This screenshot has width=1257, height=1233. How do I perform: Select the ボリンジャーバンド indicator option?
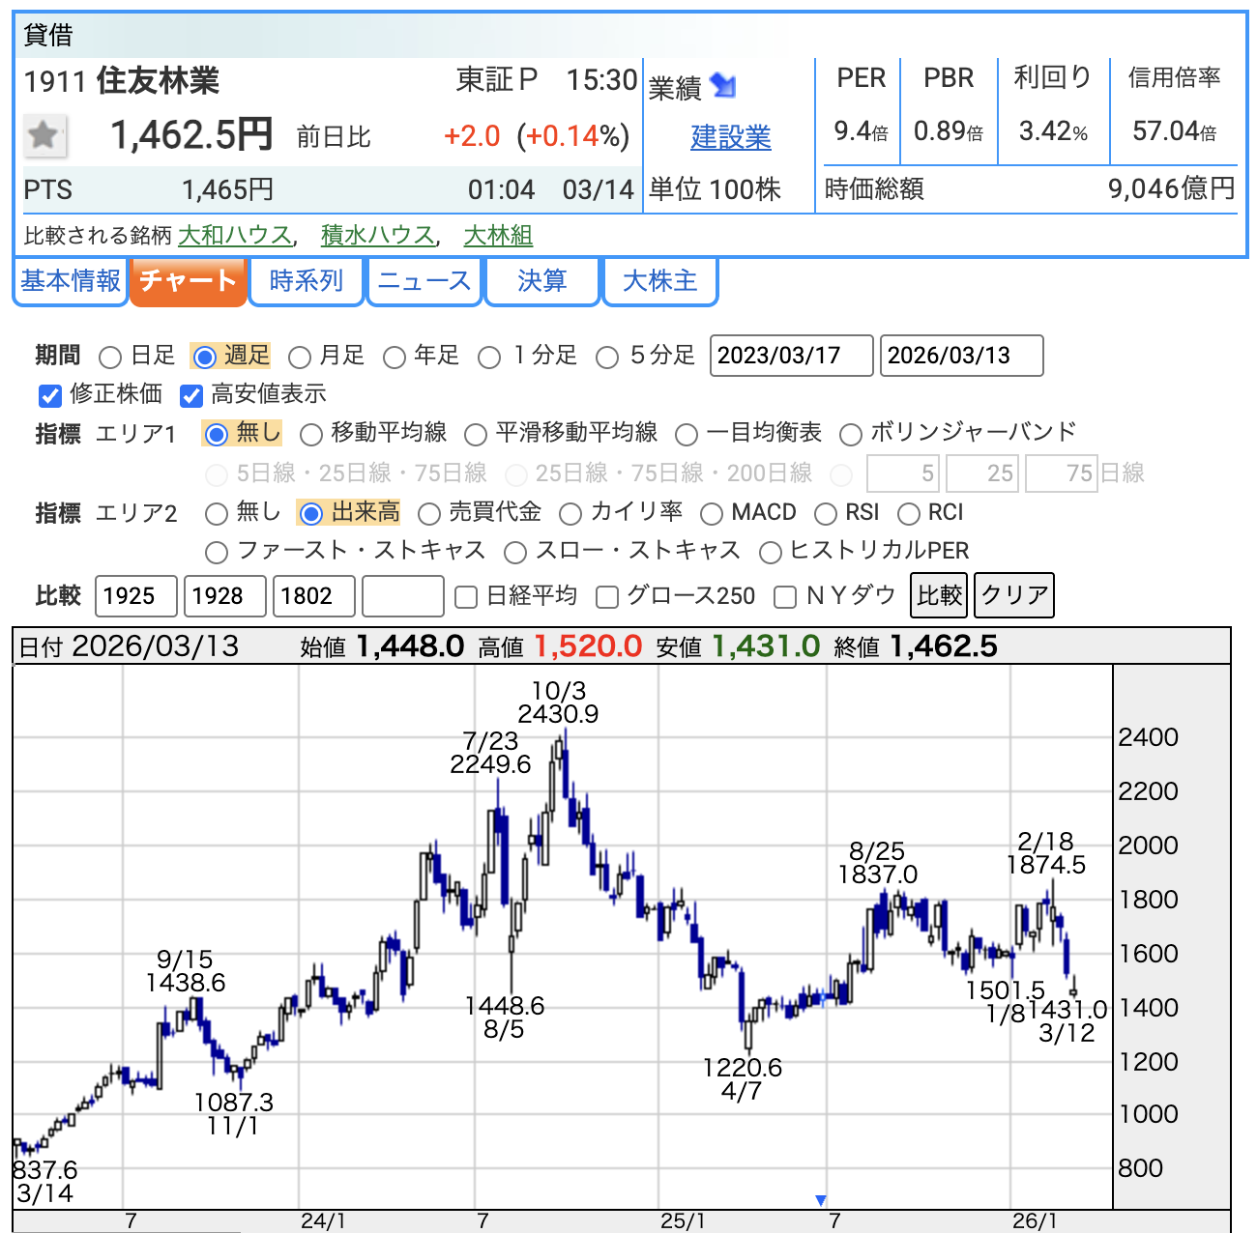click(x=851, y=435)
